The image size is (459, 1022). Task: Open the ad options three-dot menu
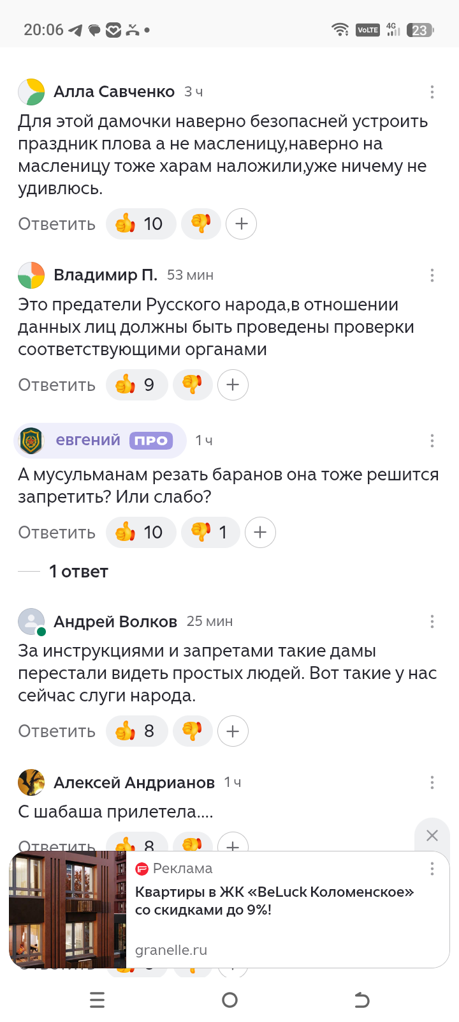(432, 869)
